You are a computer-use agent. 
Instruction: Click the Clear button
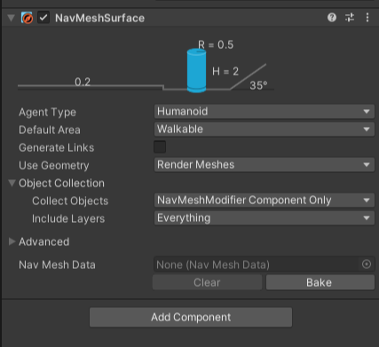[x=207, y=282]
